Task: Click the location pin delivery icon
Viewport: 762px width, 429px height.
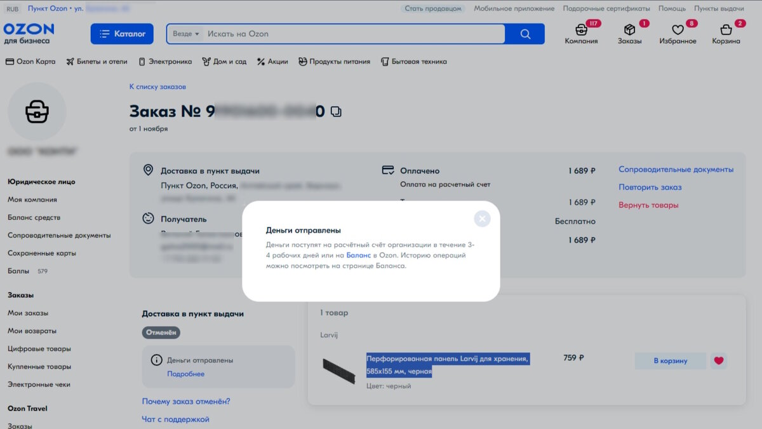Action: (x=148, y=170)
